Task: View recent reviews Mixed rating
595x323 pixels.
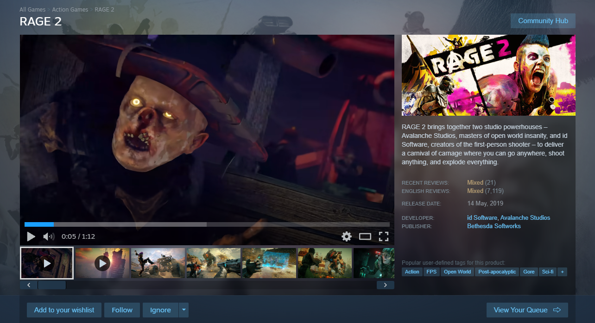Action: (475, 183)
